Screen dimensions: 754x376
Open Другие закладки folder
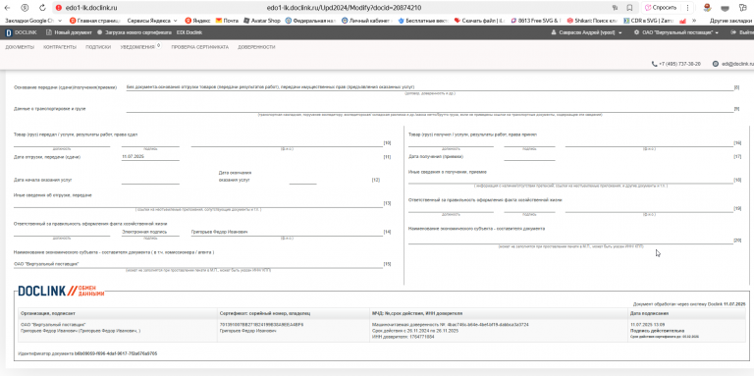[x=730, y=21]
